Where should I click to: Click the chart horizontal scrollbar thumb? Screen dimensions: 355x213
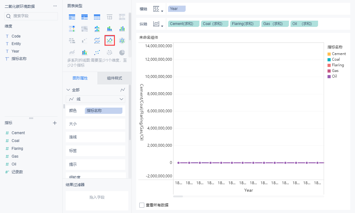coord(178,196)
